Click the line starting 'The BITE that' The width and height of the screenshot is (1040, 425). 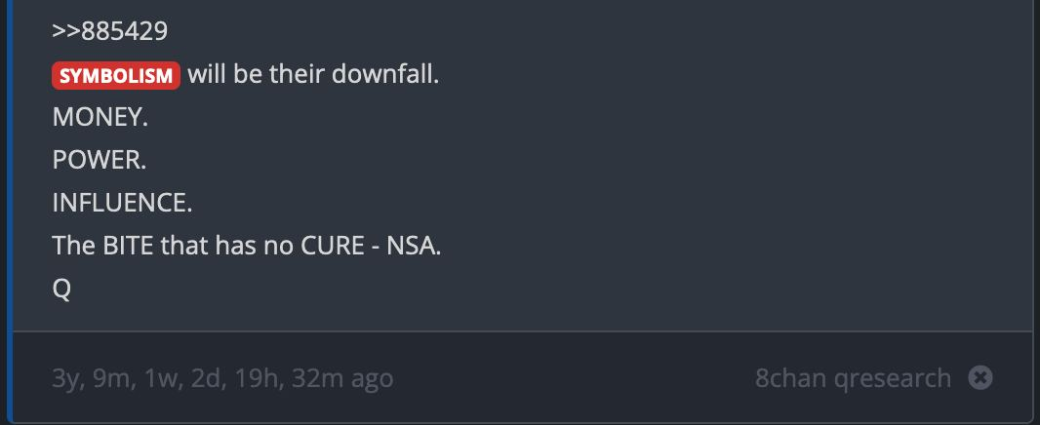coord(247,247)
